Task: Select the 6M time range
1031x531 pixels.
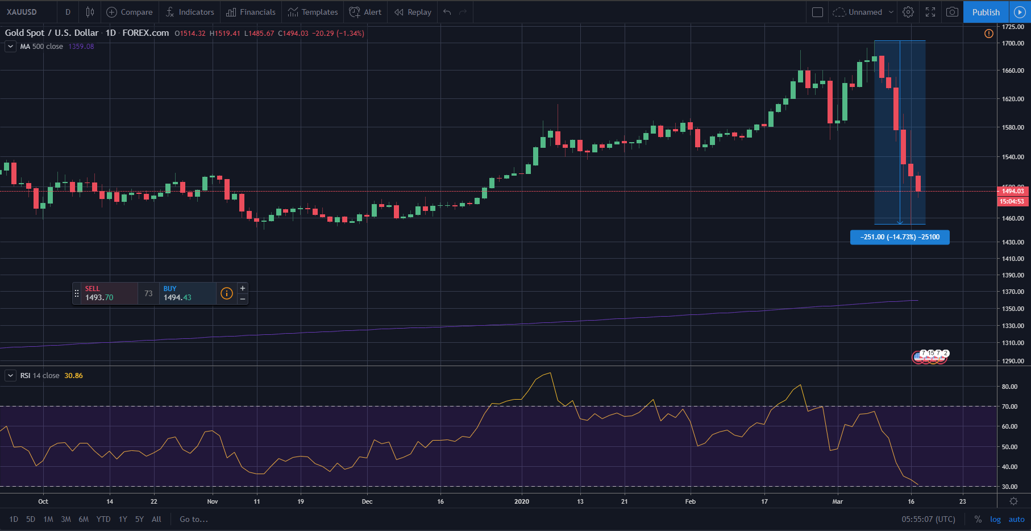Action: [84, 519]
